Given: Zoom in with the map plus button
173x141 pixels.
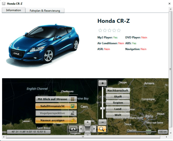Looking at the screenshot, I should (102, 83).
